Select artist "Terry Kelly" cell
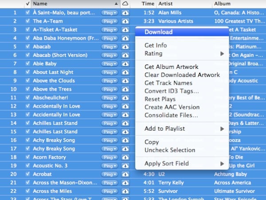Viewport: 266px width, 200px height. 171,183
